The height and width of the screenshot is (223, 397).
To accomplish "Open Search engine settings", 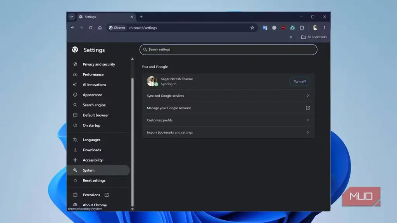I will (x=99, y=105).
